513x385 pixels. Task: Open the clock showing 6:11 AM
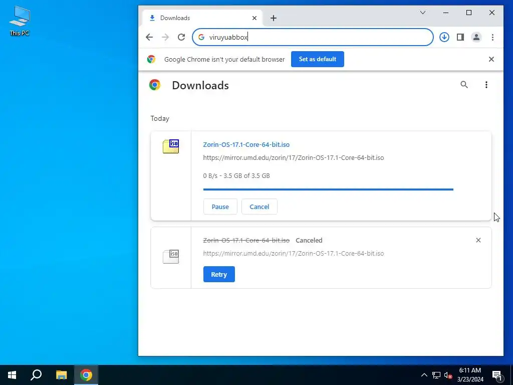point(470,375)
